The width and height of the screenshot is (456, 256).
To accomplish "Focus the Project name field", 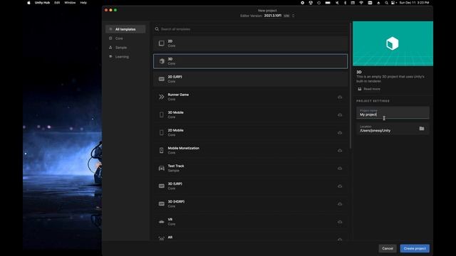I will pos(393,112).
